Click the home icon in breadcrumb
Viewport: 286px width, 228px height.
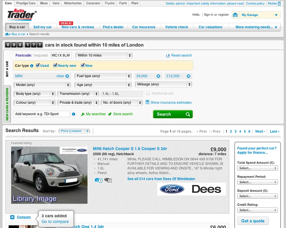[7, 34]
